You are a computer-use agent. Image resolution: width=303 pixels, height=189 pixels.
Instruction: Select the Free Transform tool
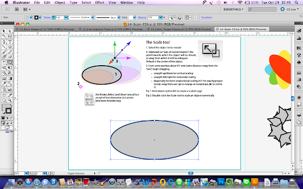coord(10,68)
